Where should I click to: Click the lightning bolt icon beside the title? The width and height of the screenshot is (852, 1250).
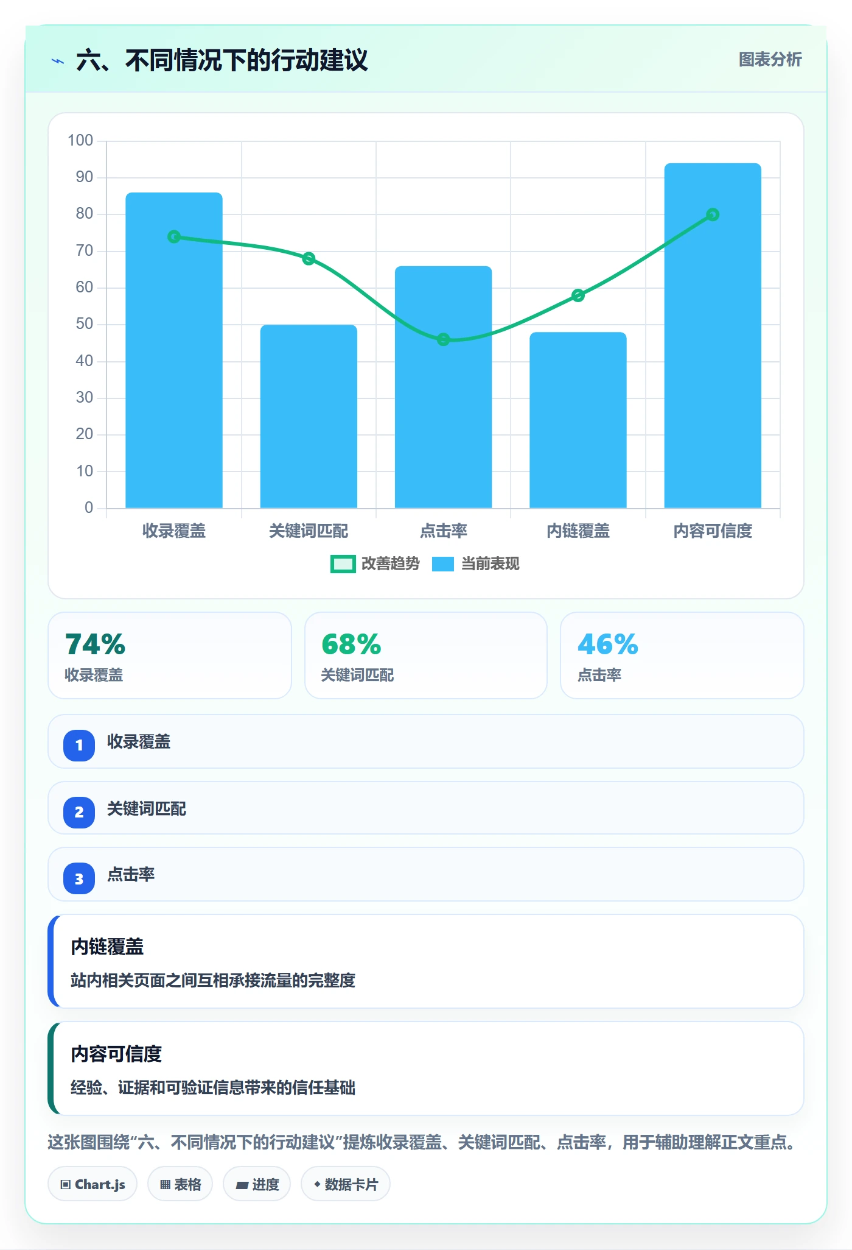pyautogui.click(x=58, y=61)
